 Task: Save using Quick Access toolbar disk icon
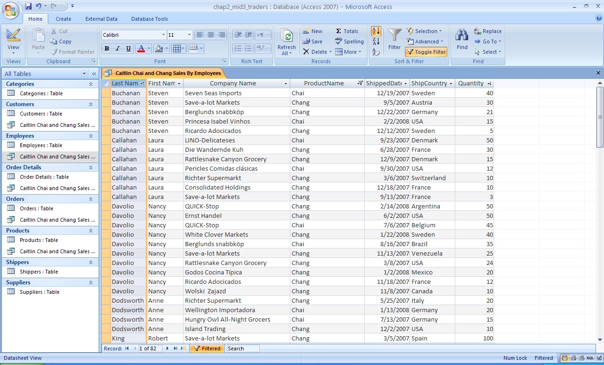coord(28,6)
